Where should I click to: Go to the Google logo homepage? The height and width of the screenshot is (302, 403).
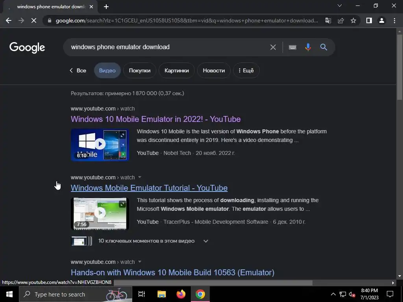pyautogui.click(x=27, y=48)
